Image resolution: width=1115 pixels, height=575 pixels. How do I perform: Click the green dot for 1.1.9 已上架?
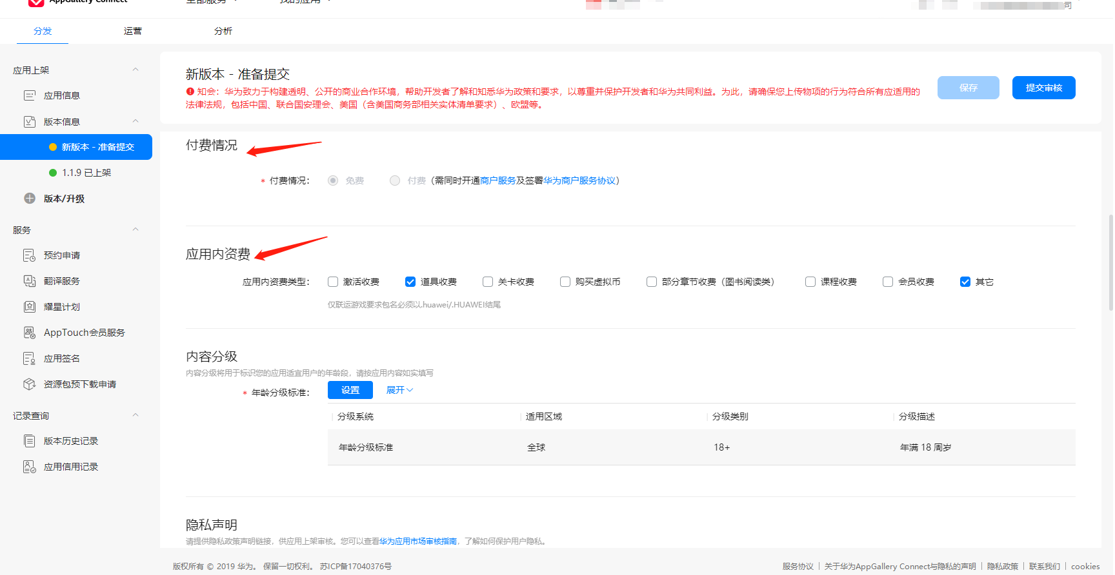click(x=53, y=173)
